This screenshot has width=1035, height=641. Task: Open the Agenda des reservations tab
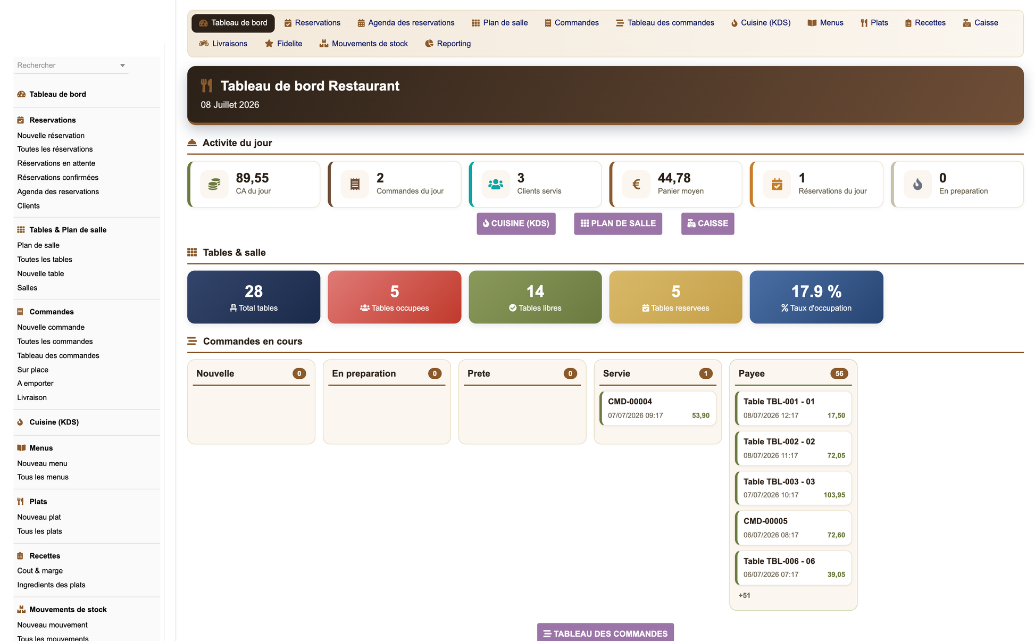click(406, 23)
